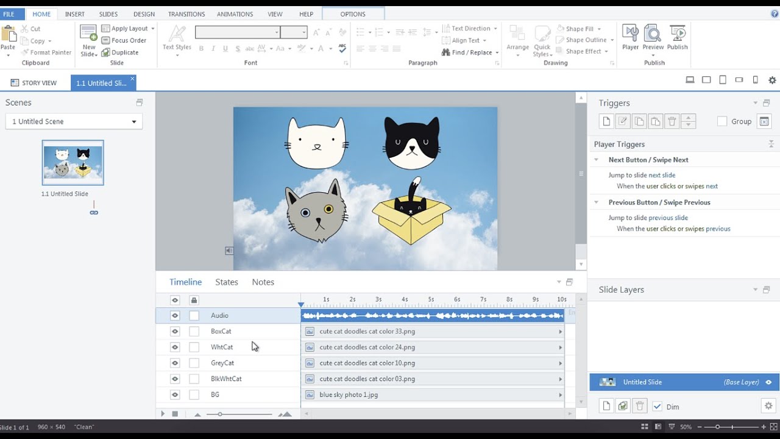The width and height of the screenshot is (780, 439).
Task: Stop timeline playback
Action: 175,414
